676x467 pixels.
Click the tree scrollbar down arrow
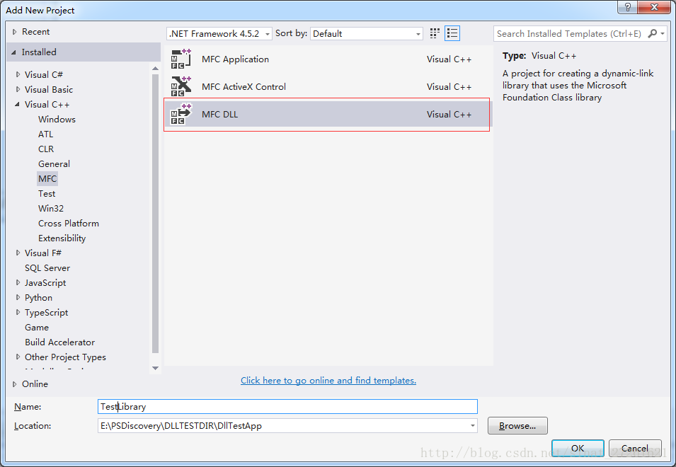[155, 368]
